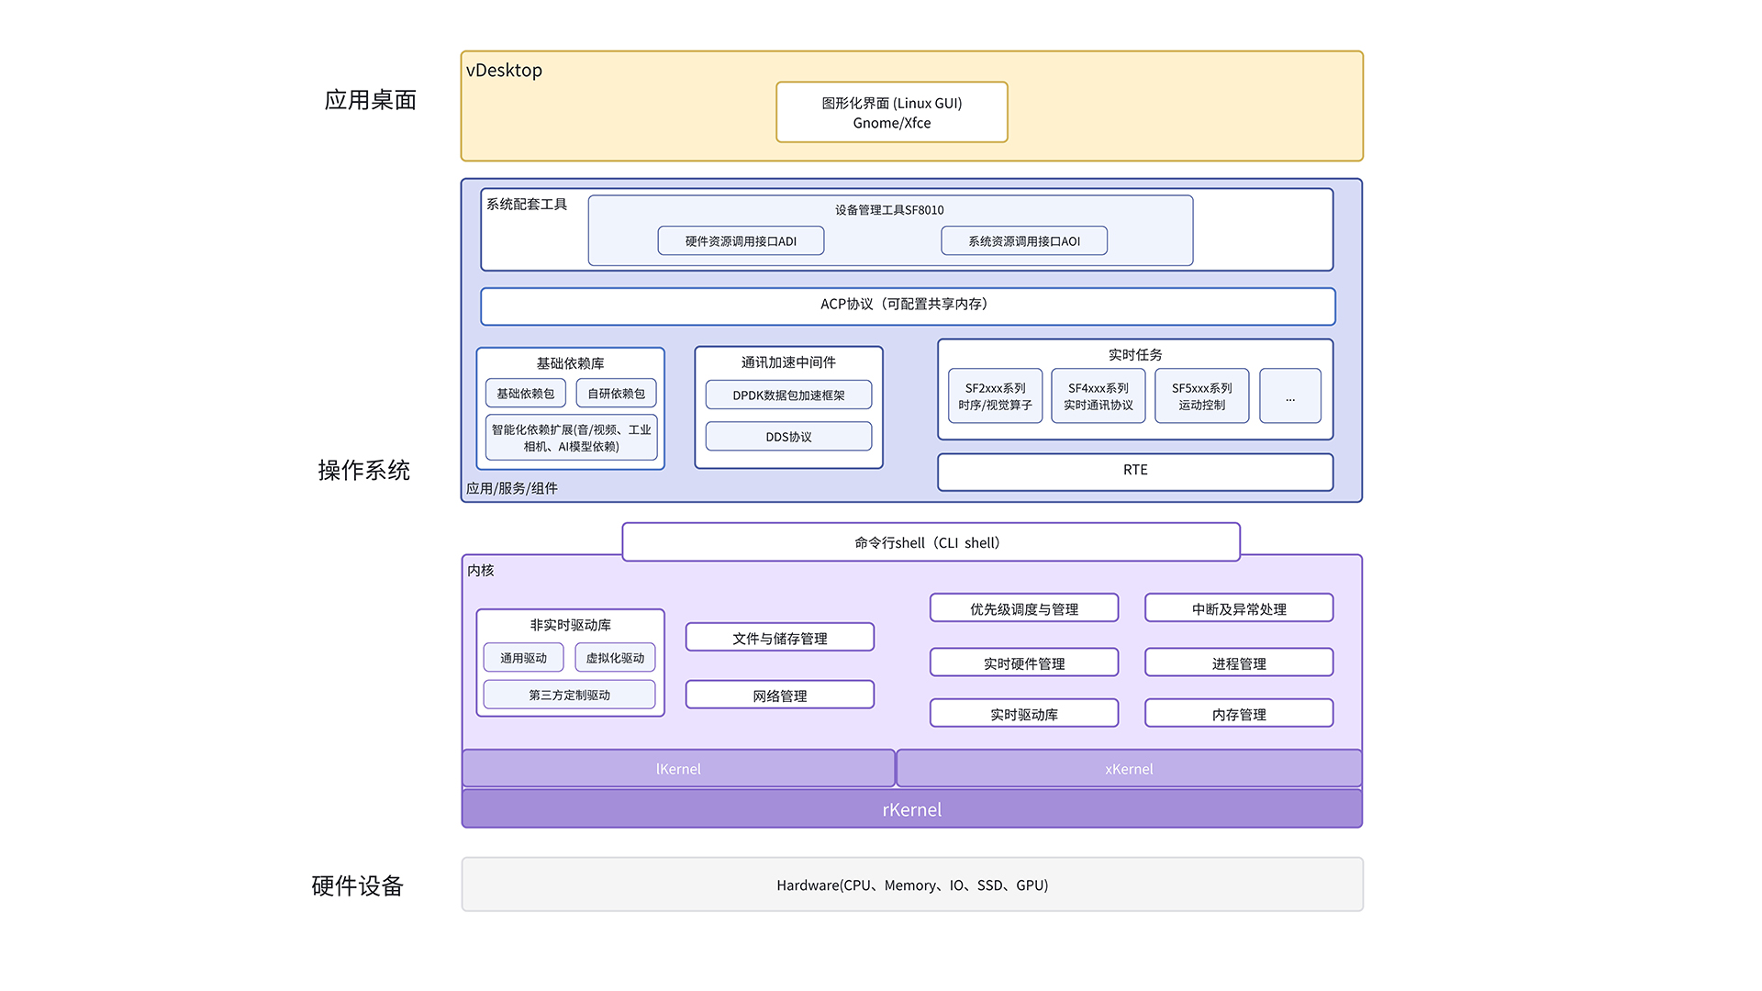Image resolution: width=1762 pixels, height=991 pixels.
Task: Click the rKernel bar
Action: coord(911,809)
